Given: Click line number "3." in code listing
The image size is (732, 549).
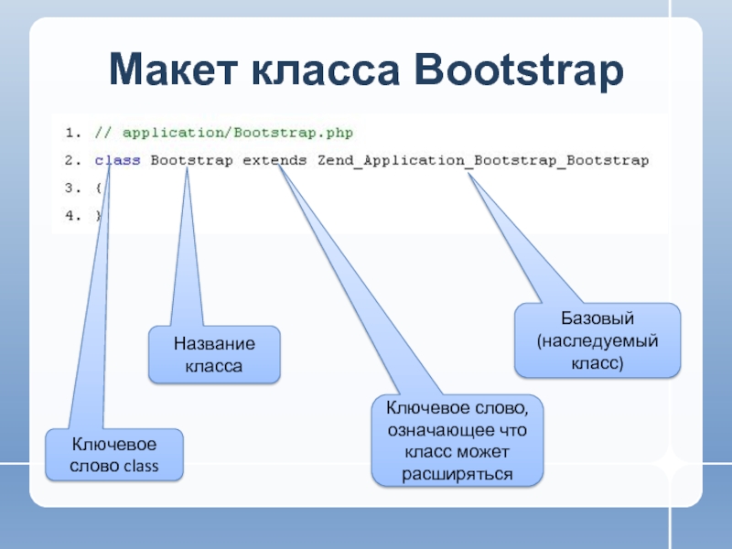Looking at the screenshot, I should point(73,188).
